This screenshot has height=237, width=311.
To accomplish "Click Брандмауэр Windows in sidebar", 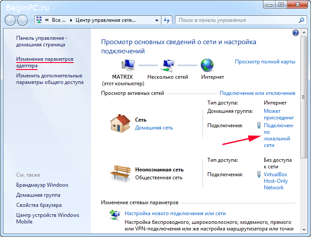I will 42,185.
